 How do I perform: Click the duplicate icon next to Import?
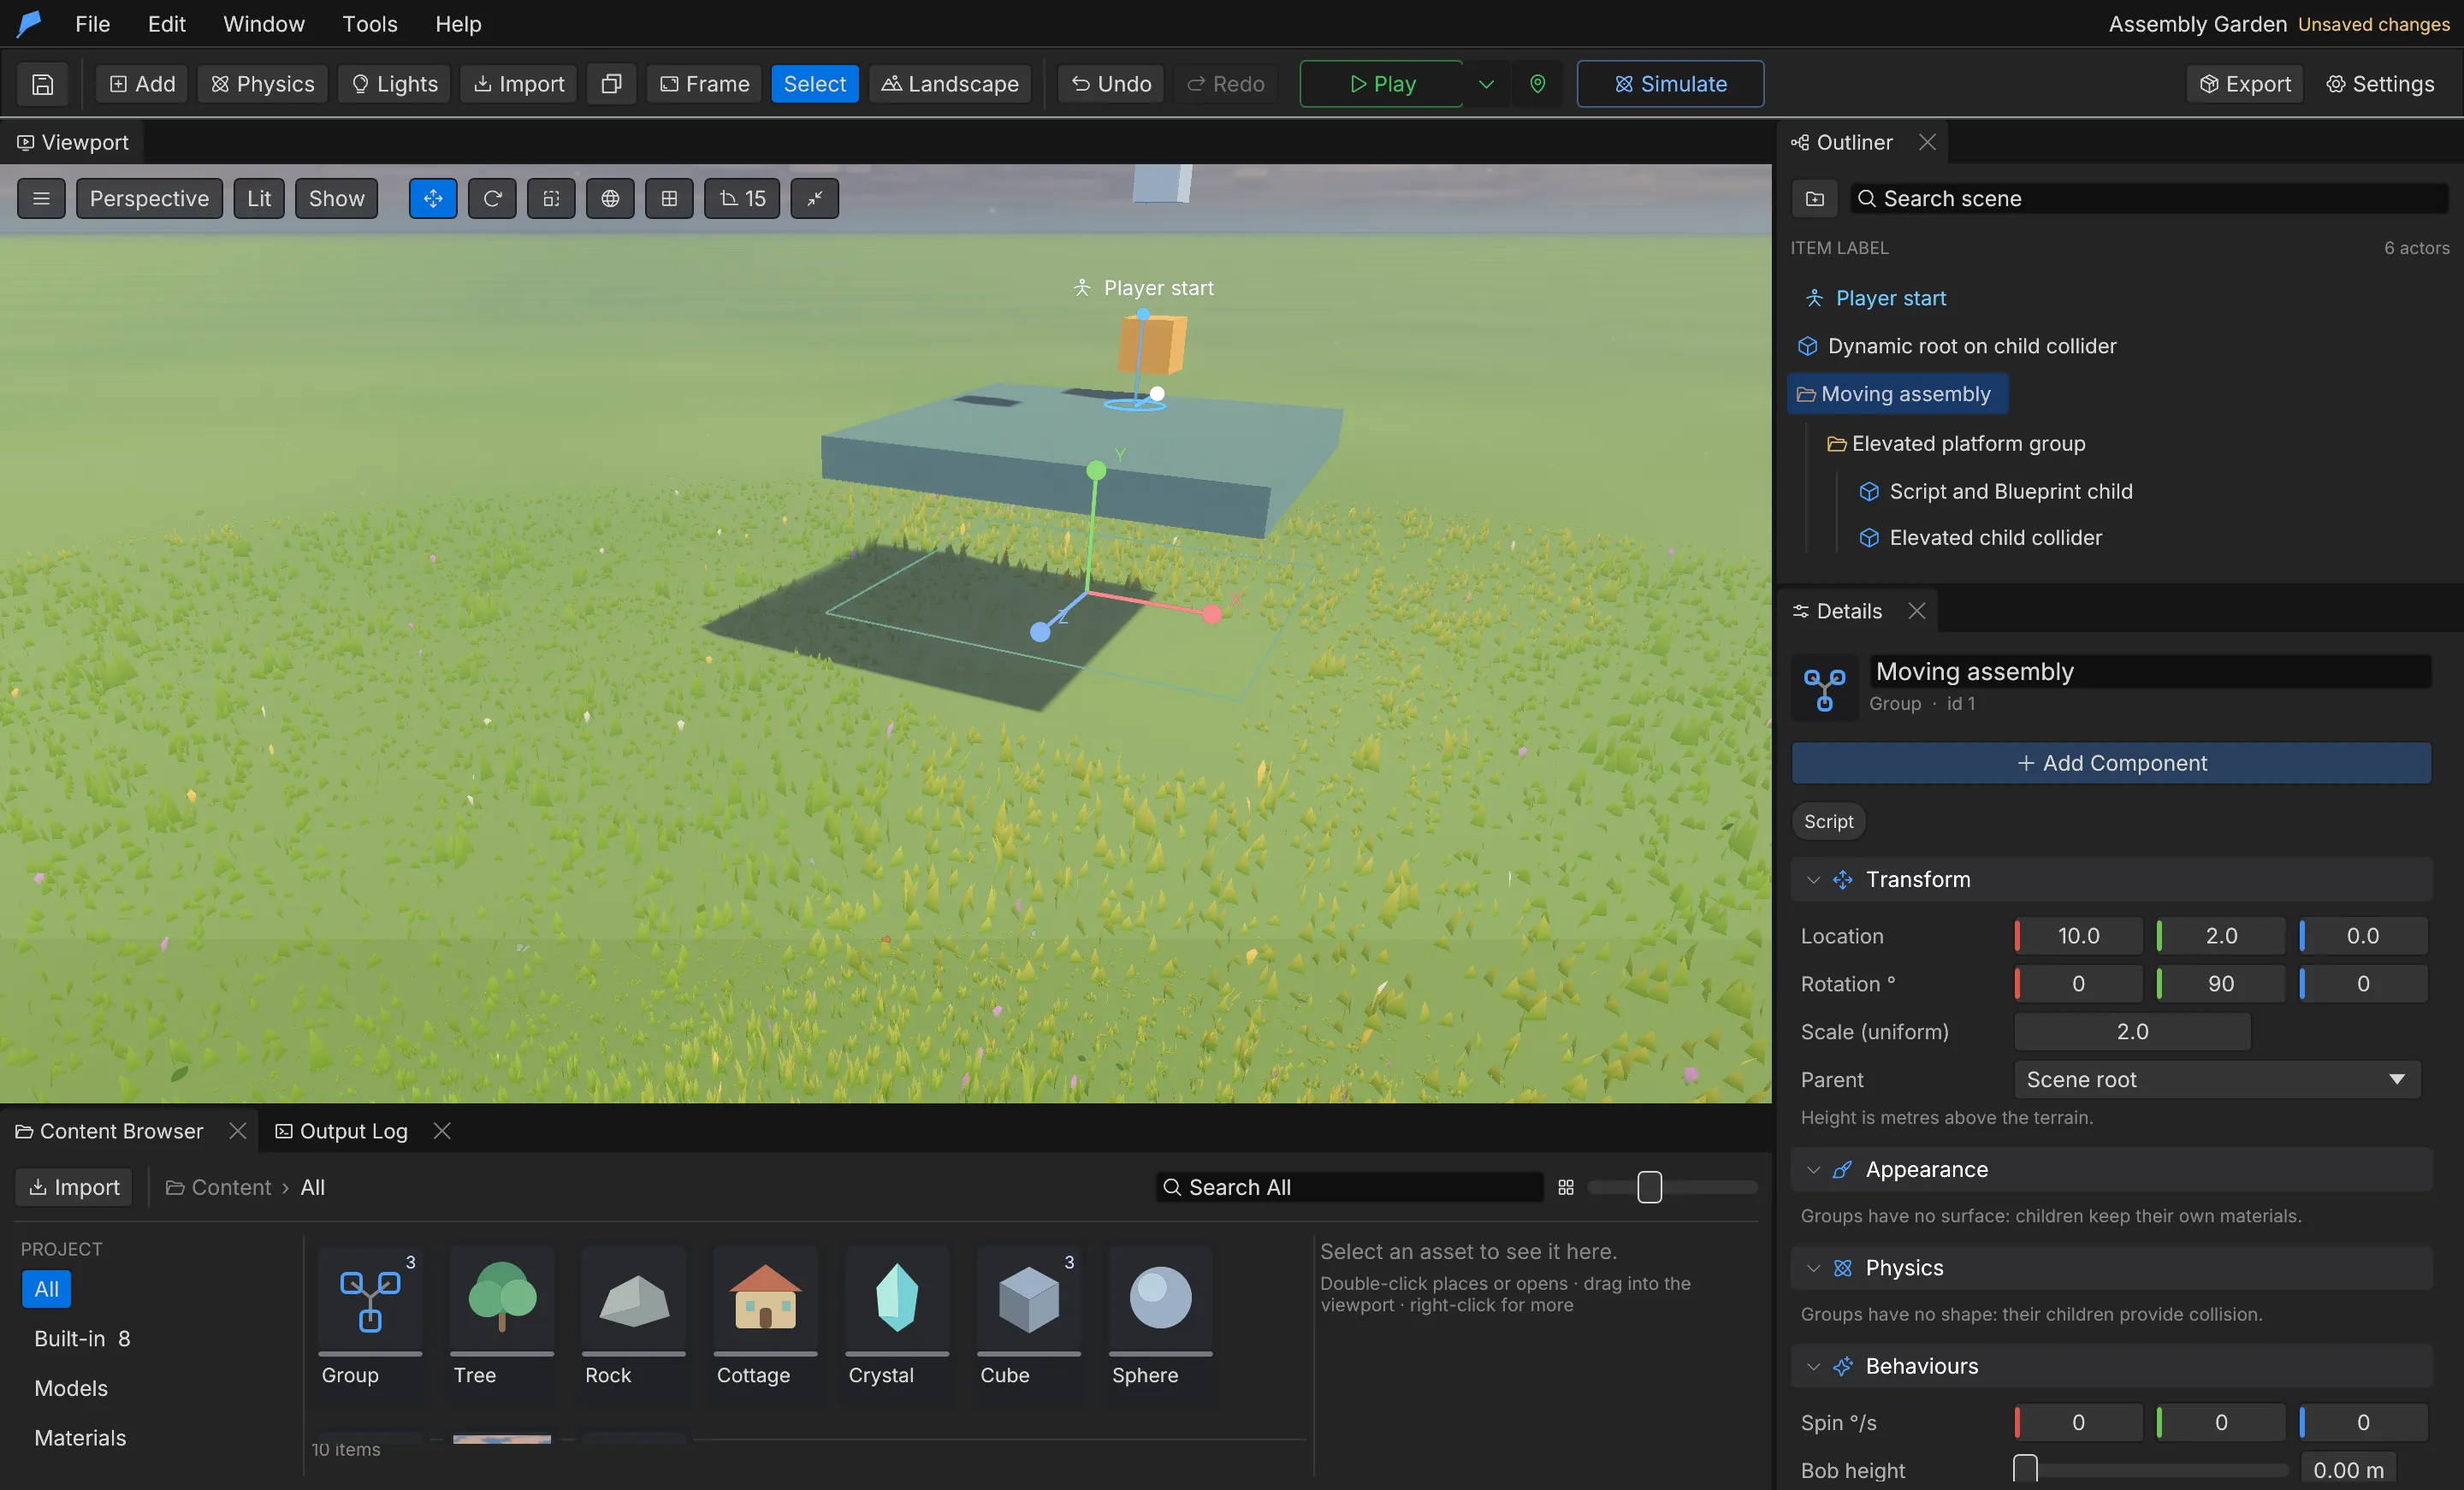[611, 84]
